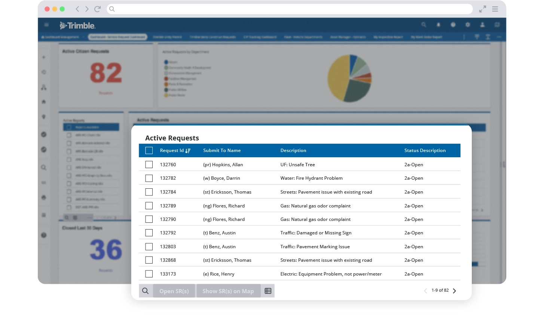Screen dimensions: 544x322
Task: Click '1-9 of 82' pagination text
Action: tap(440, 290)
